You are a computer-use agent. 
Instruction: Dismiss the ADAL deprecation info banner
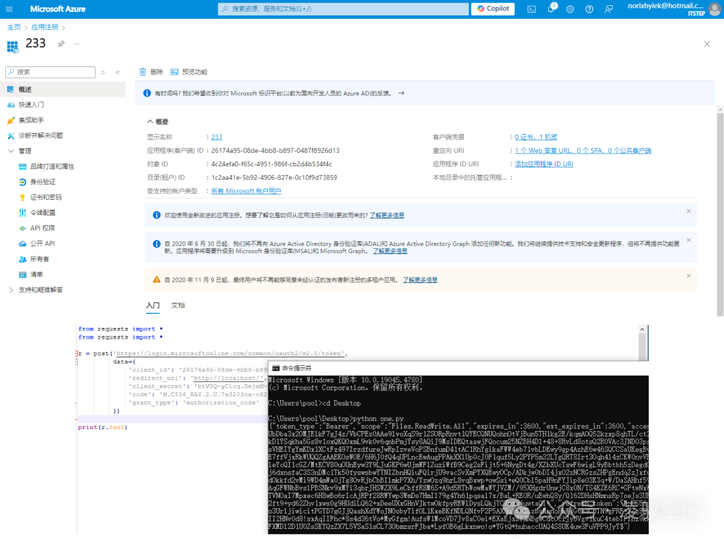688,240
